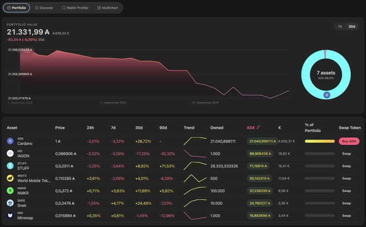Click the World Mobile Token icon
This screenshot has height=227, width=366.
coord(10,178)
